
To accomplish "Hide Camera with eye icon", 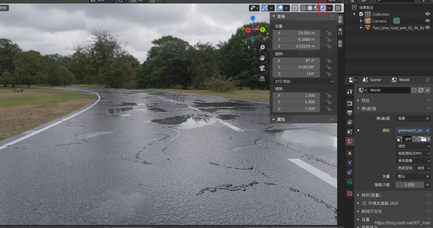I will 428,21.
